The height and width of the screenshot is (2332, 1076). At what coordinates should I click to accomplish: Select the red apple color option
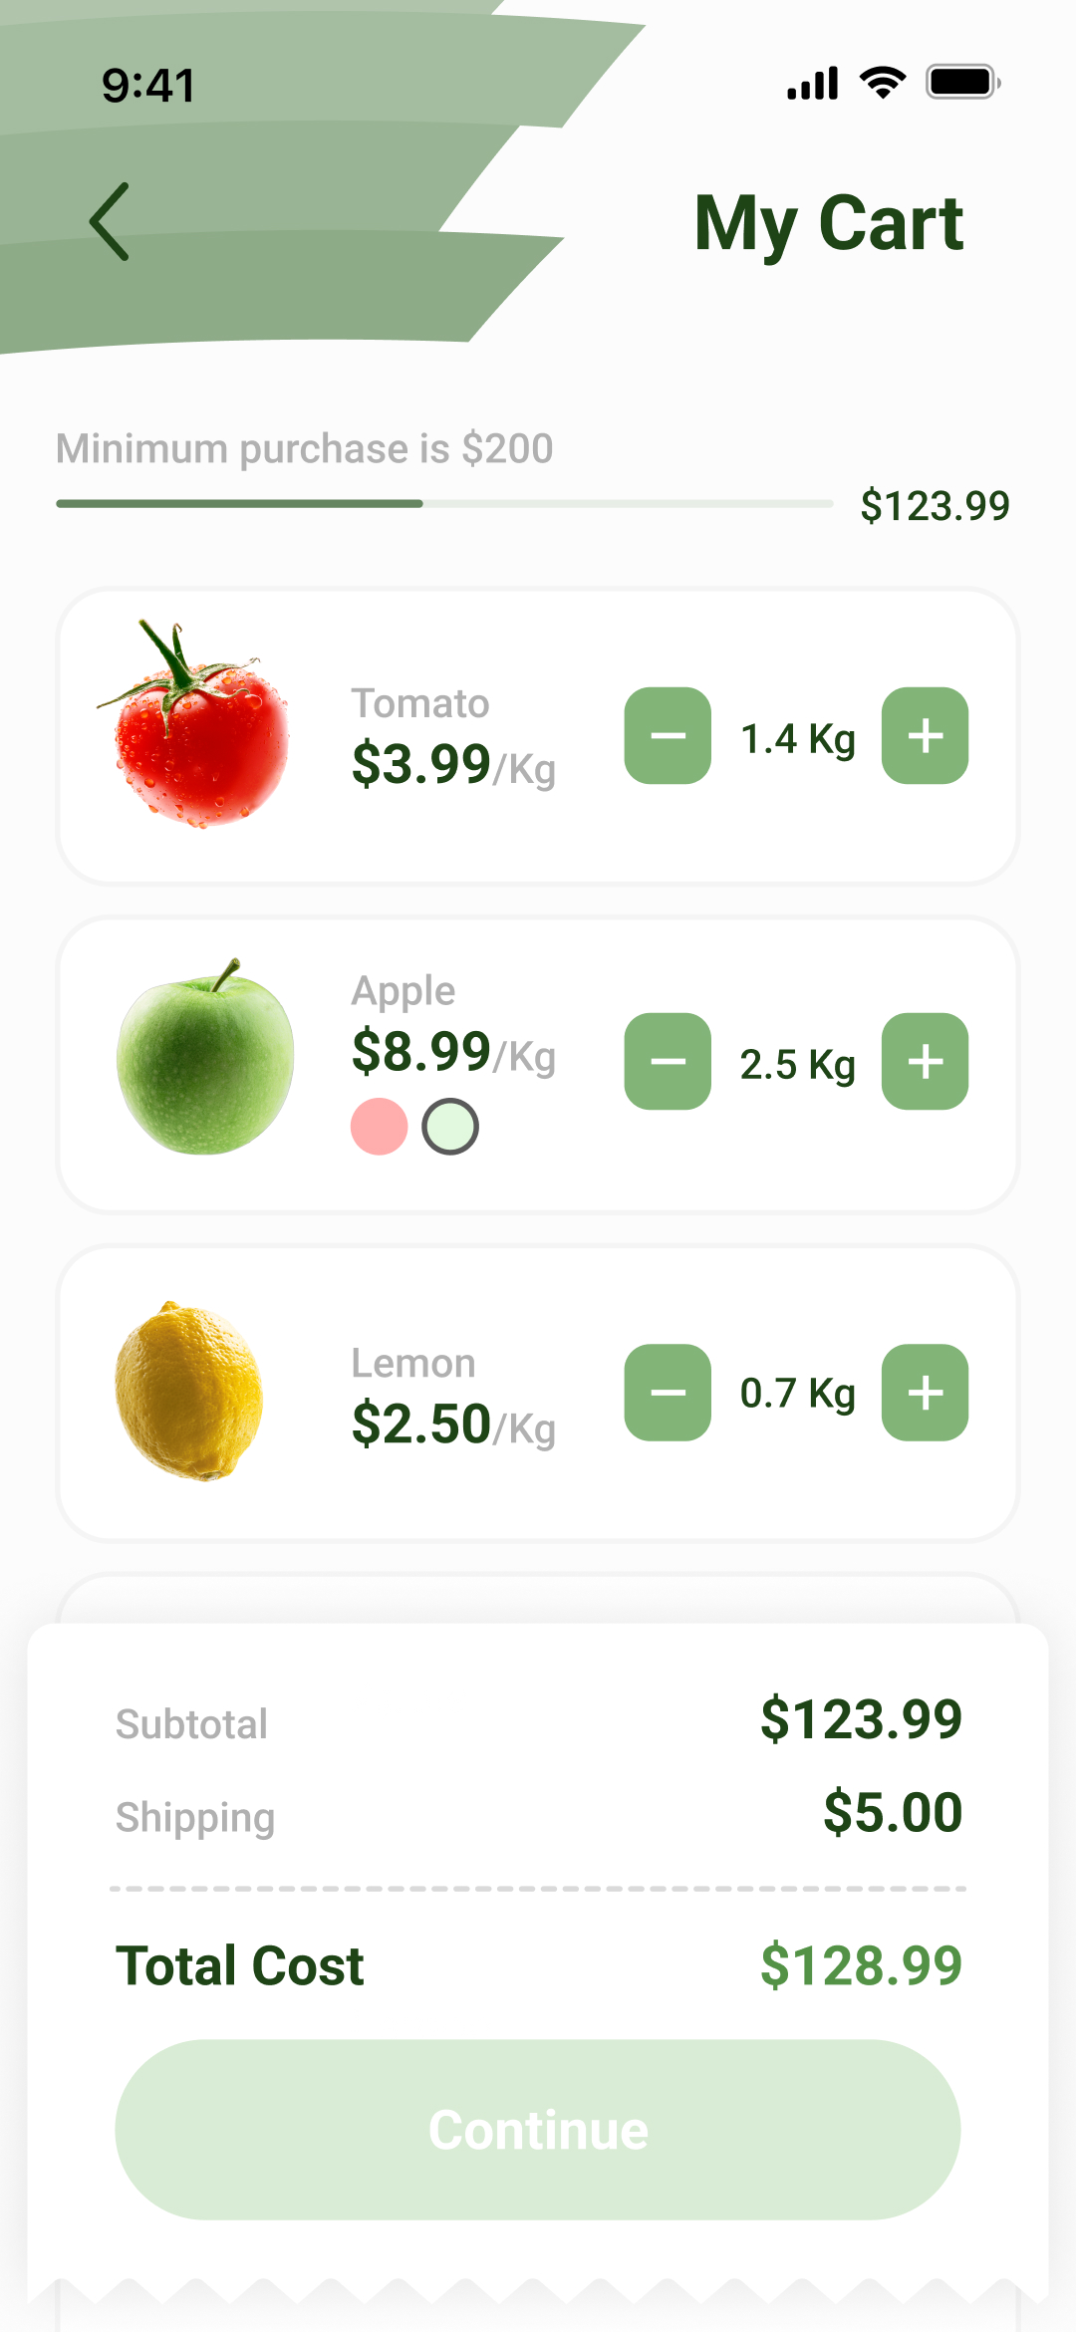coord(379,1127)
